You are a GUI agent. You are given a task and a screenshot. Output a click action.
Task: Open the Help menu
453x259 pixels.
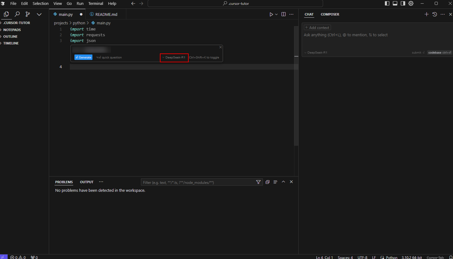(112, 4)
